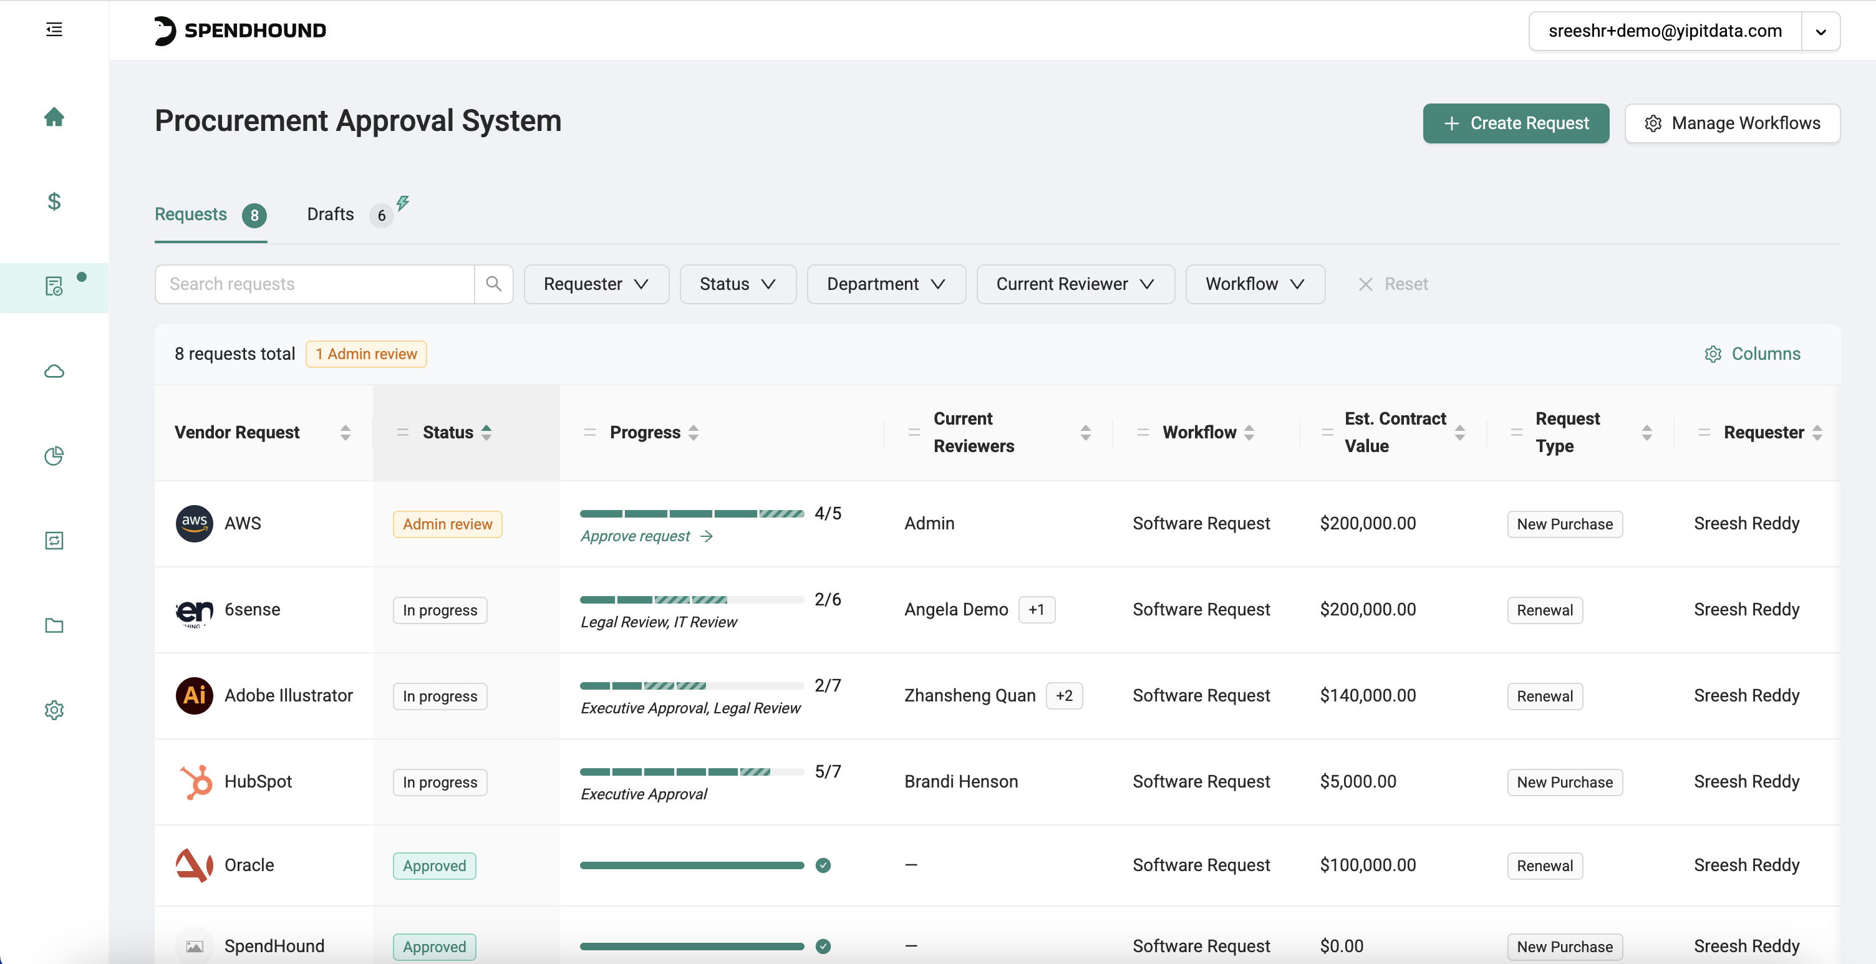Viewport: 1876px width, 964px height.
Task: Select the Requests tab
Action: [191, 214]
